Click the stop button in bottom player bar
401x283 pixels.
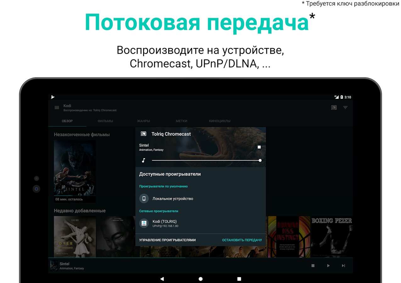[313, 266]
